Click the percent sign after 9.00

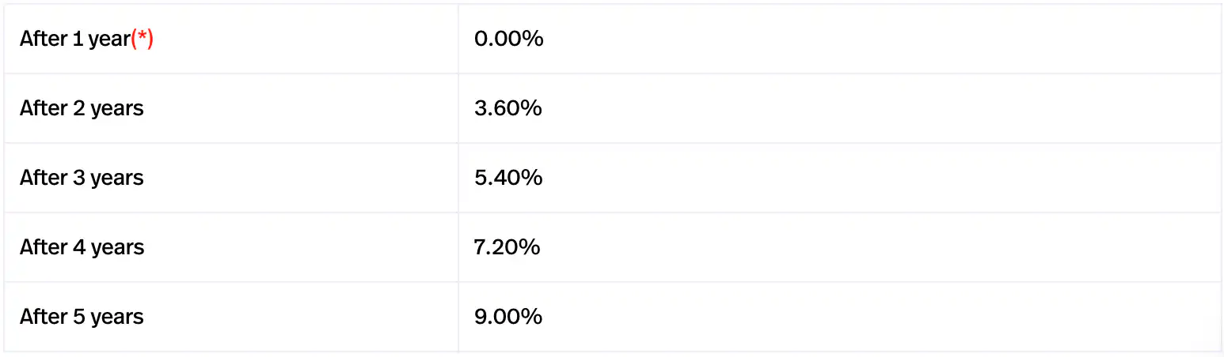(533, 317)
